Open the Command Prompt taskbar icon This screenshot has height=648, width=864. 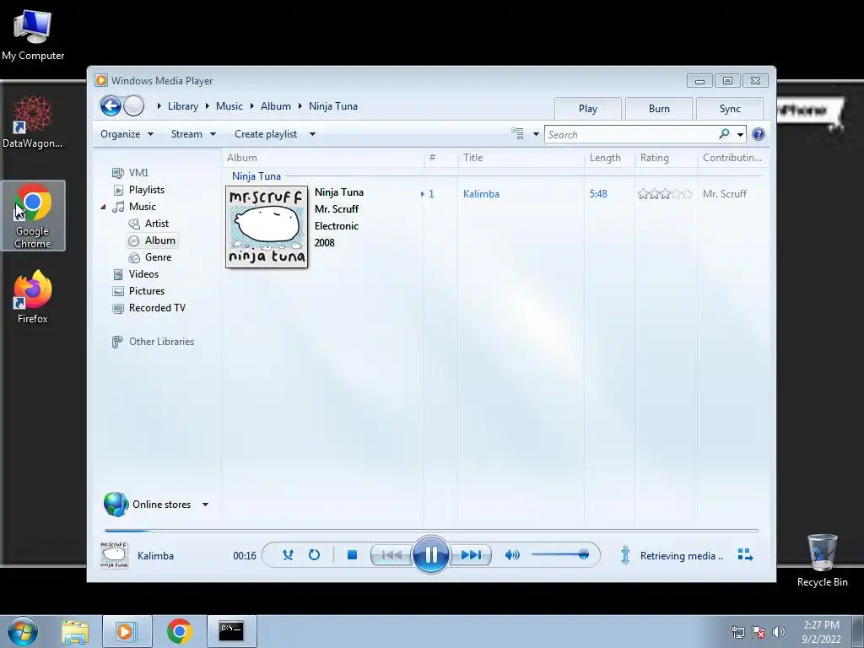(231, 631)
